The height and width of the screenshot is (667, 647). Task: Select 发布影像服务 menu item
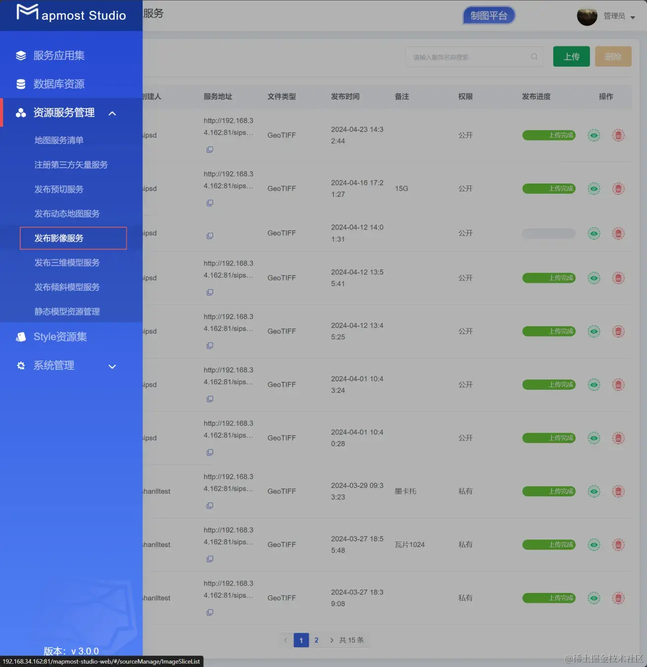pos(73,238)
